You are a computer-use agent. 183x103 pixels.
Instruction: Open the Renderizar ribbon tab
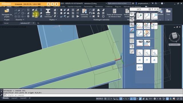99,7
